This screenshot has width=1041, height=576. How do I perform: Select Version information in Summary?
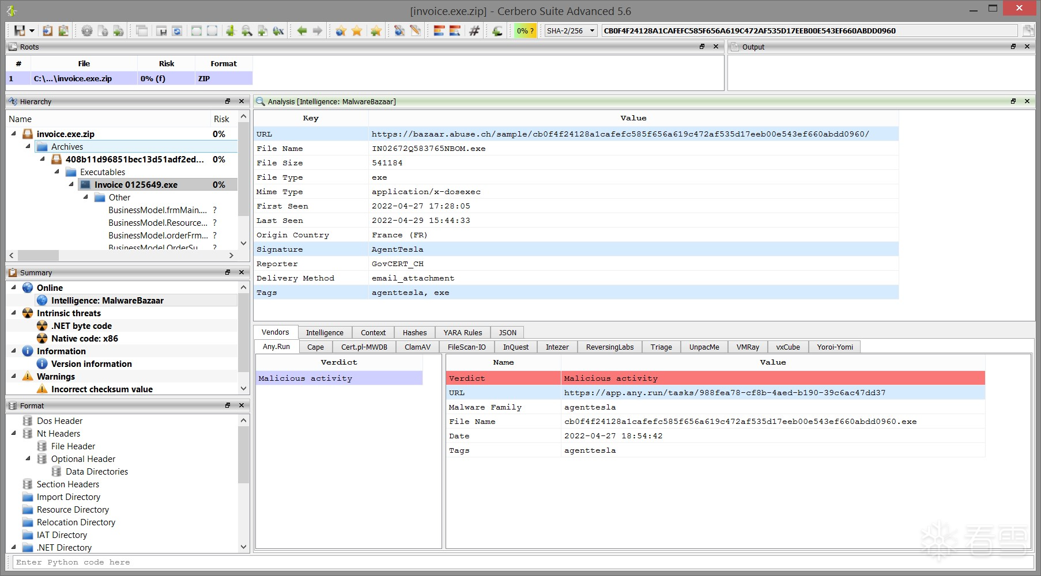pos(91,364)
